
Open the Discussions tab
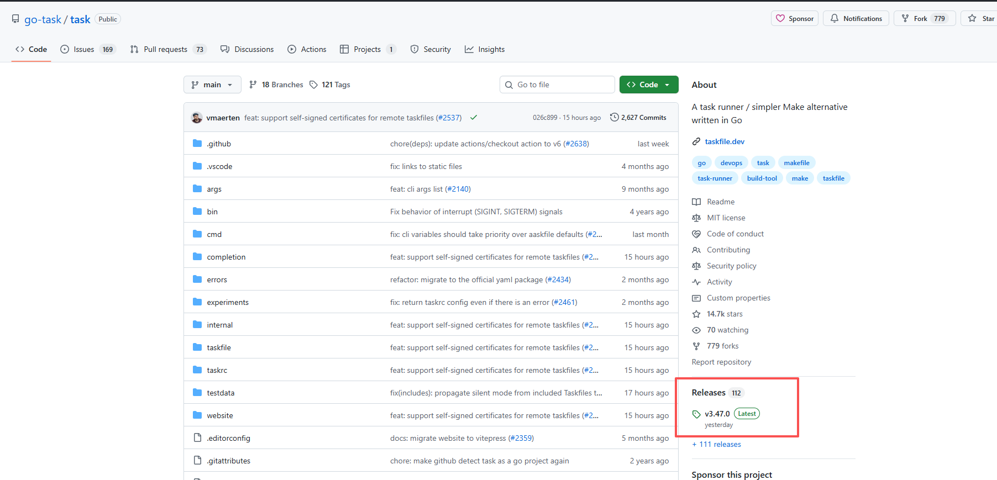247,49
